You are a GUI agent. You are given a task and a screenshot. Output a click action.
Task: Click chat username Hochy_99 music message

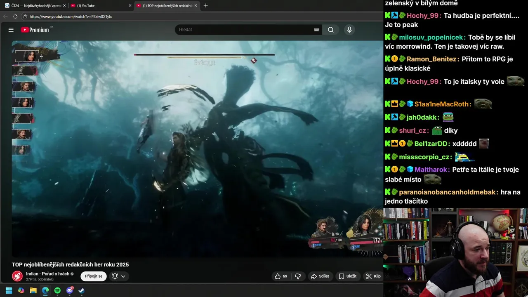tap(424, 16)
